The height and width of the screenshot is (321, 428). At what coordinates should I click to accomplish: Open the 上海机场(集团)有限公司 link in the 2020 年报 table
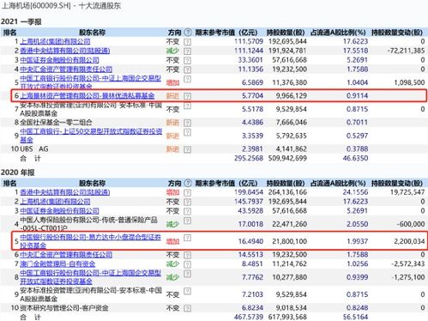click(55, 202)
